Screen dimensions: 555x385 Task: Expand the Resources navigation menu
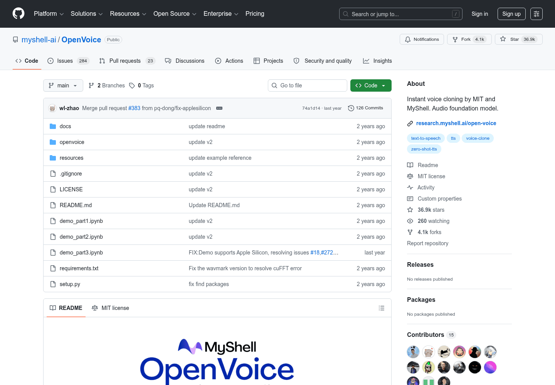[128, 14]
